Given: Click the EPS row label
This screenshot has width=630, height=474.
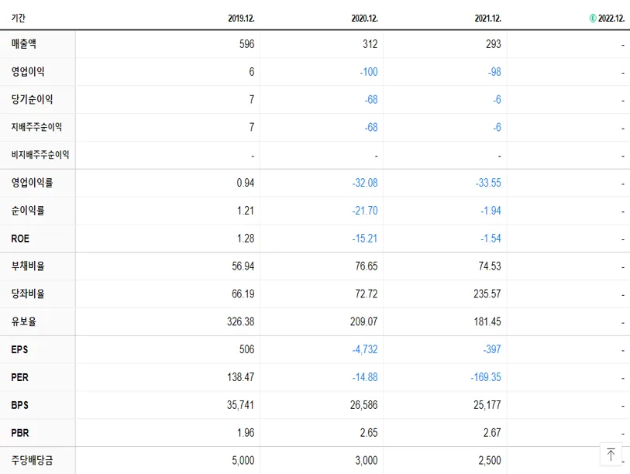Looking at the screenshot, I should (19, 349).
